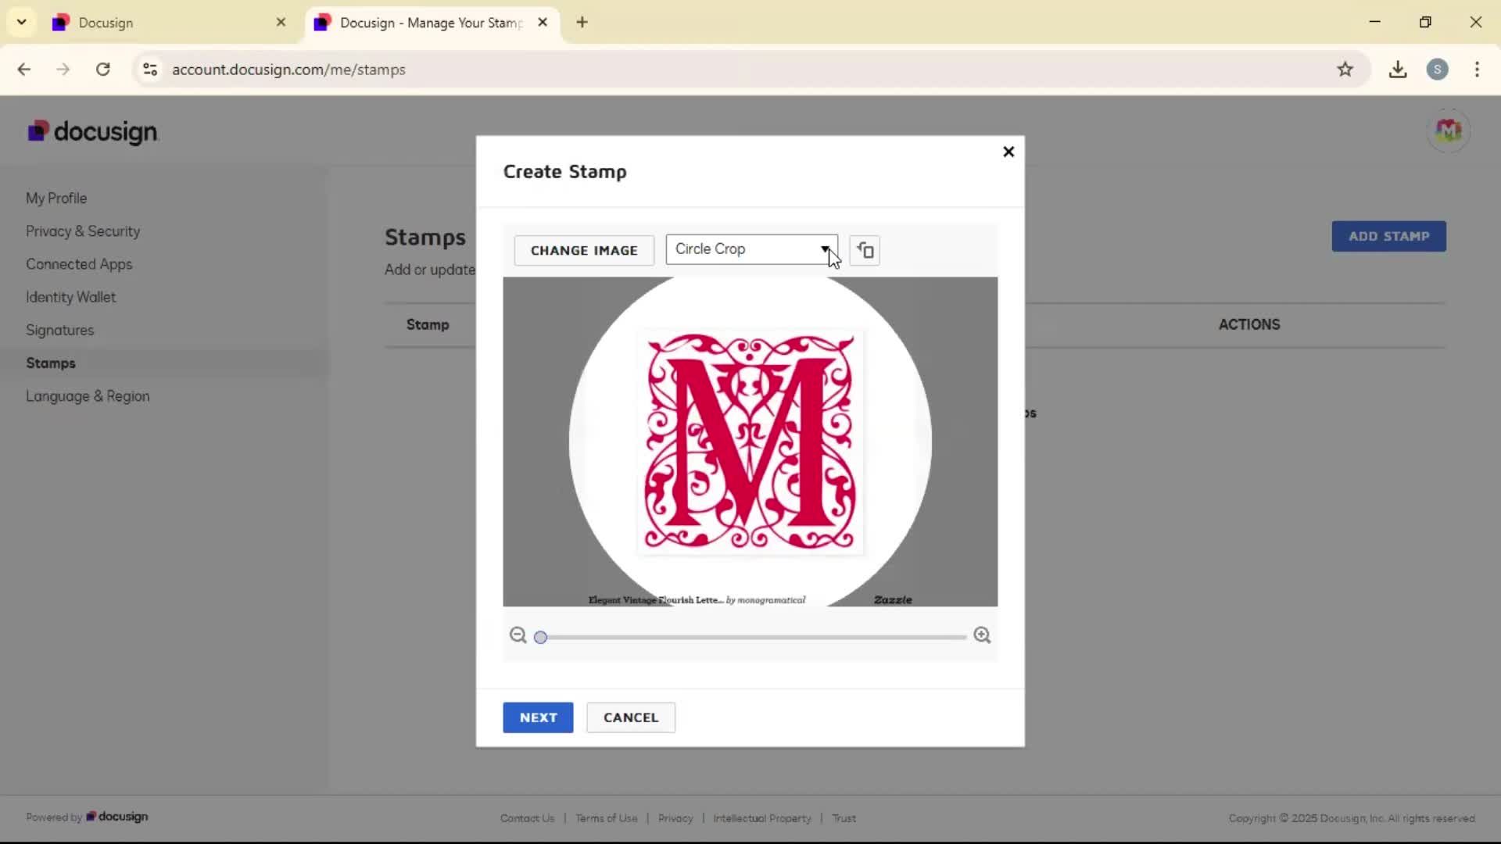Open Privacy footer link

click(x=675, y=818)
